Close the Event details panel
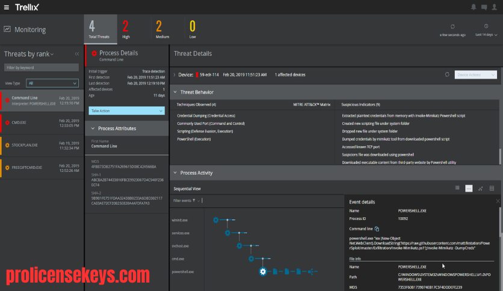Screen dimensions: 503x291 [x=498, y=201]
